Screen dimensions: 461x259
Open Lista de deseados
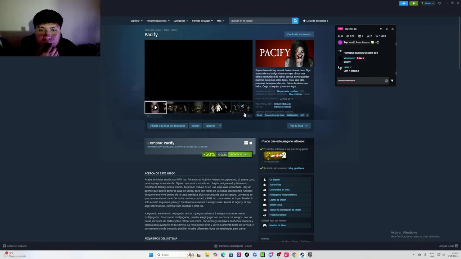point(315,21)
